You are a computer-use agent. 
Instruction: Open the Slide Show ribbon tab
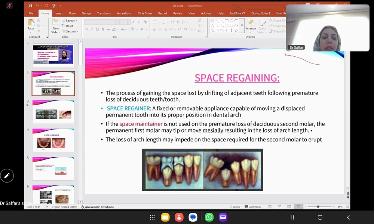click(145, 13)
